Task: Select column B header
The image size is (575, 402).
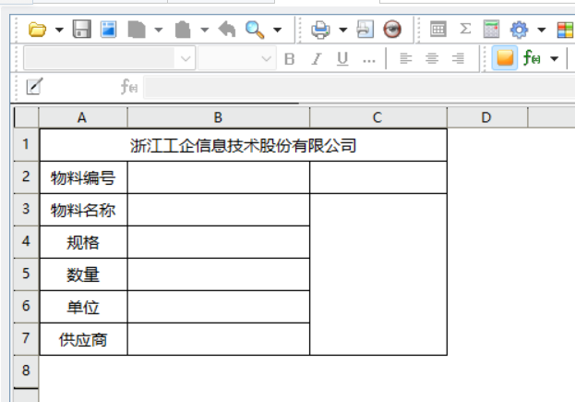Action: pyautogui.click(x=218, y=117)
